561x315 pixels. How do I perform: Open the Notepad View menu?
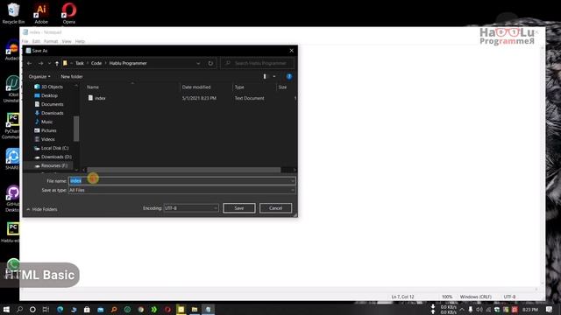pos(67,41)
